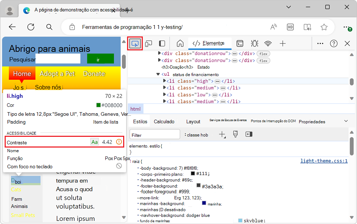This screenshot has width=357, height=224.
Task: Click flex badge on first donationrow
Action: [x=263, y=54]
